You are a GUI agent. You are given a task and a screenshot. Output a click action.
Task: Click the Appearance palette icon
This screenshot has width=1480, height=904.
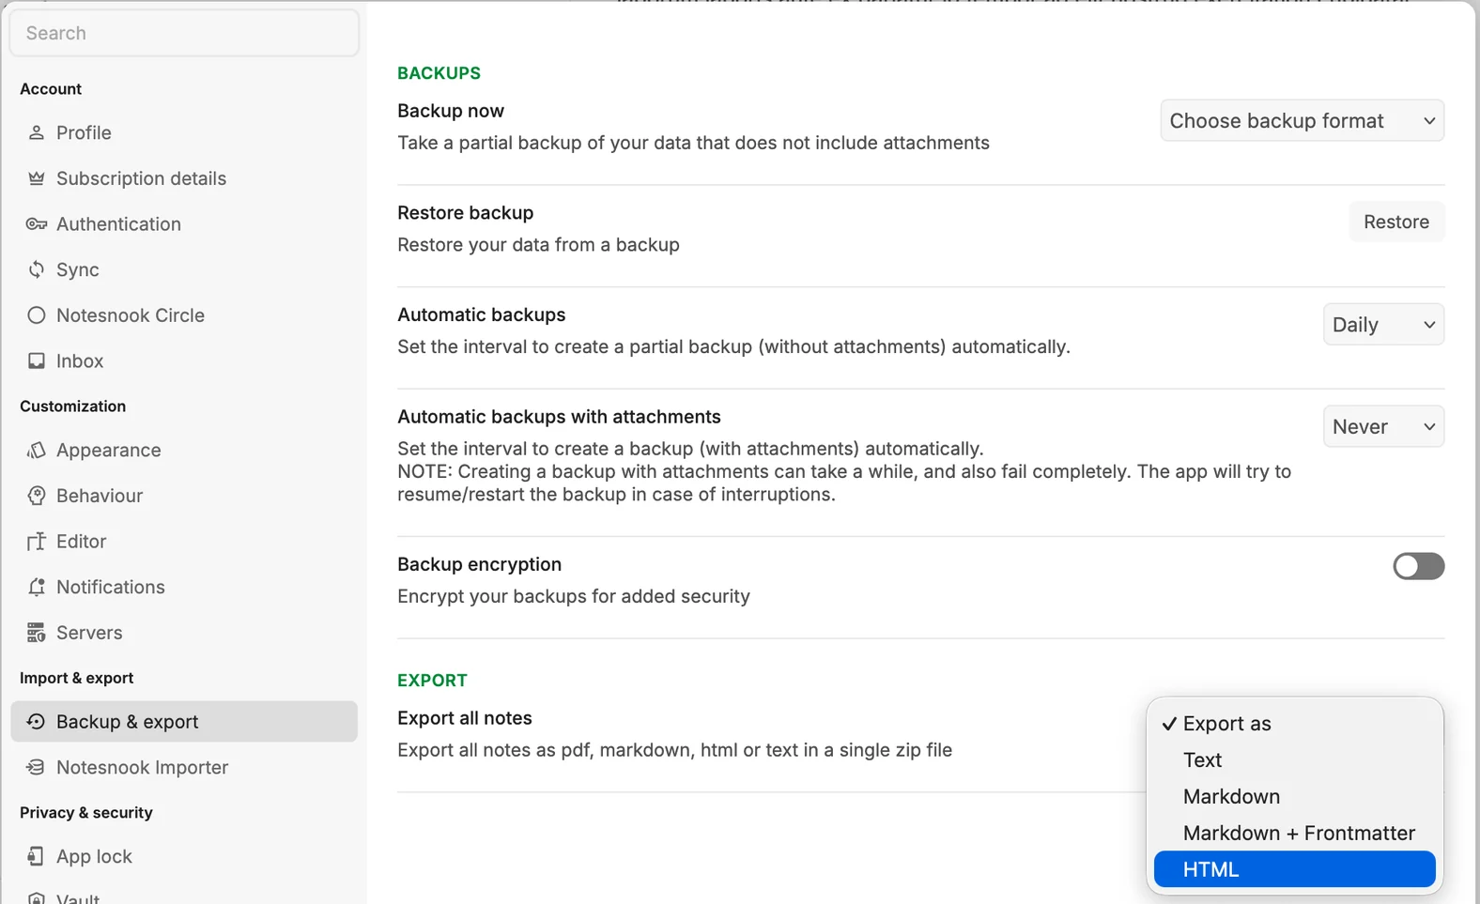pyautogui.click(x=36, y=451)
